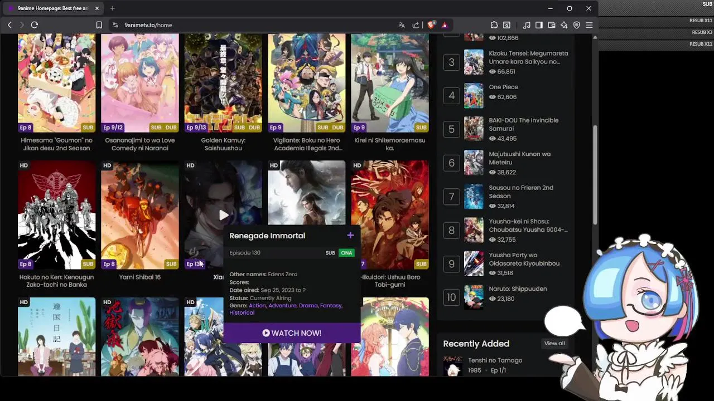Close the 9anime Homepage tab
Viewport: 714px width, 401px height.
97,8
